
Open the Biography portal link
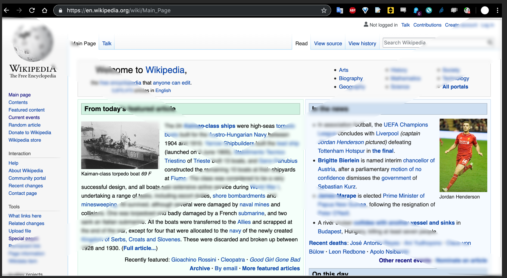(x=351, y=78)
